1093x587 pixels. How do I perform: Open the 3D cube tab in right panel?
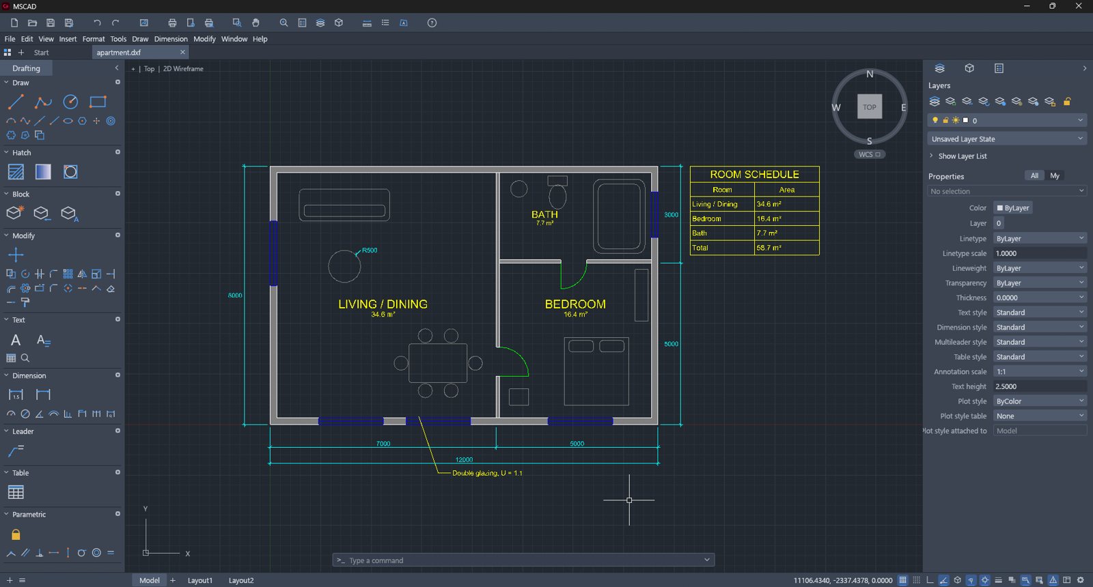pos(969,68)
